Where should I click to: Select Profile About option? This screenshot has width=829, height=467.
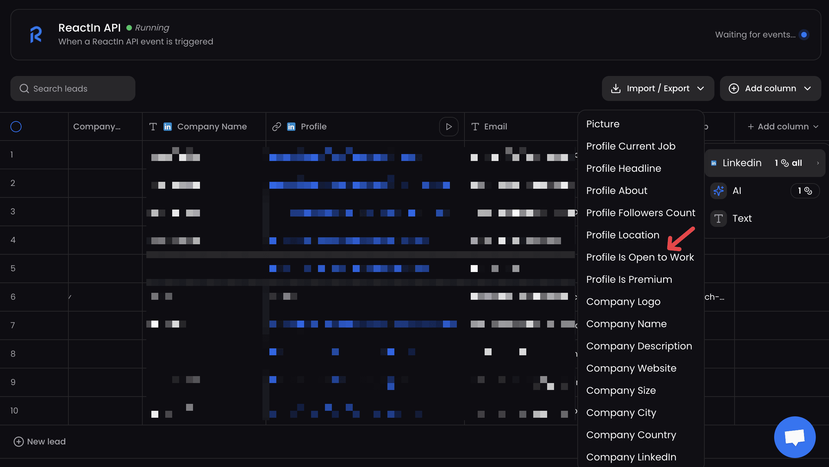[617, 190]
